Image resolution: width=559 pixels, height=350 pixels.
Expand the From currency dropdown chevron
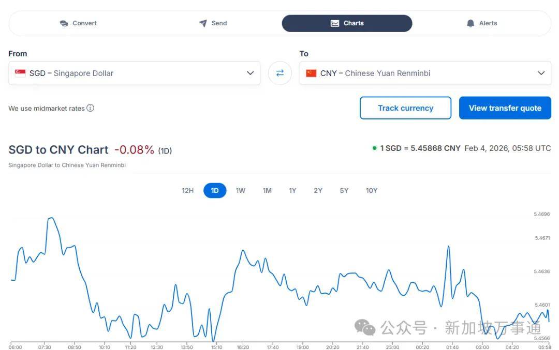coord(250,73)
